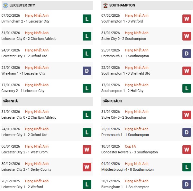The height and width of the screenshot is (191, 193).
Task: Click the win badge for Leicester 2-1 West Brom
Action: [87, 150]
